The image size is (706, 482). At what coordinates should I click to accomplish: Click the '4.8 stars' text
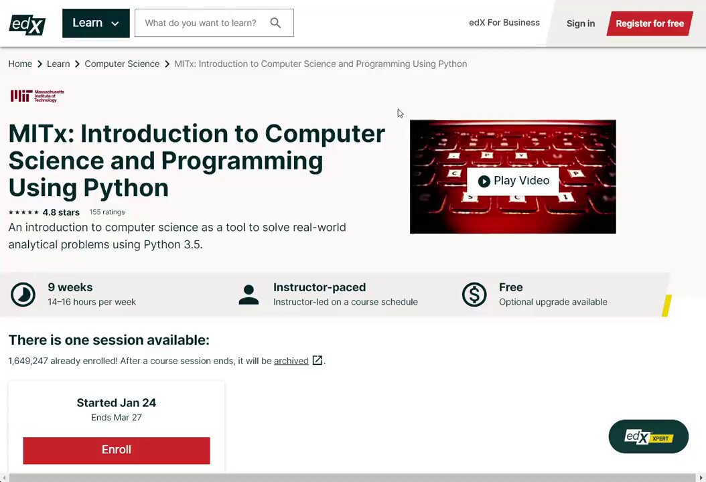pos(61,212)
